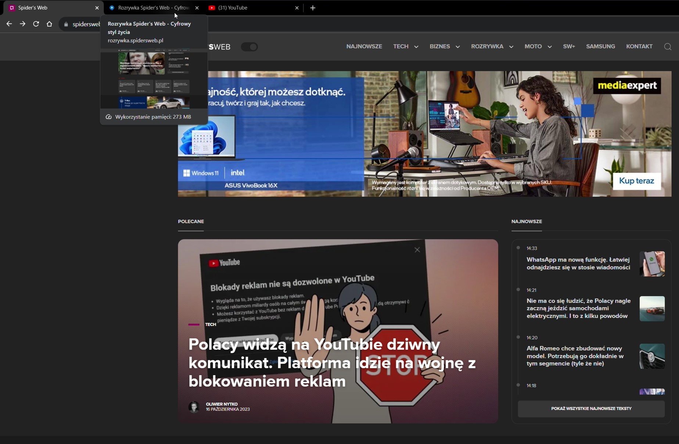Click the spidersweb address bar field
This screenshot has width=679, height=444.
(x=86, y=24)
